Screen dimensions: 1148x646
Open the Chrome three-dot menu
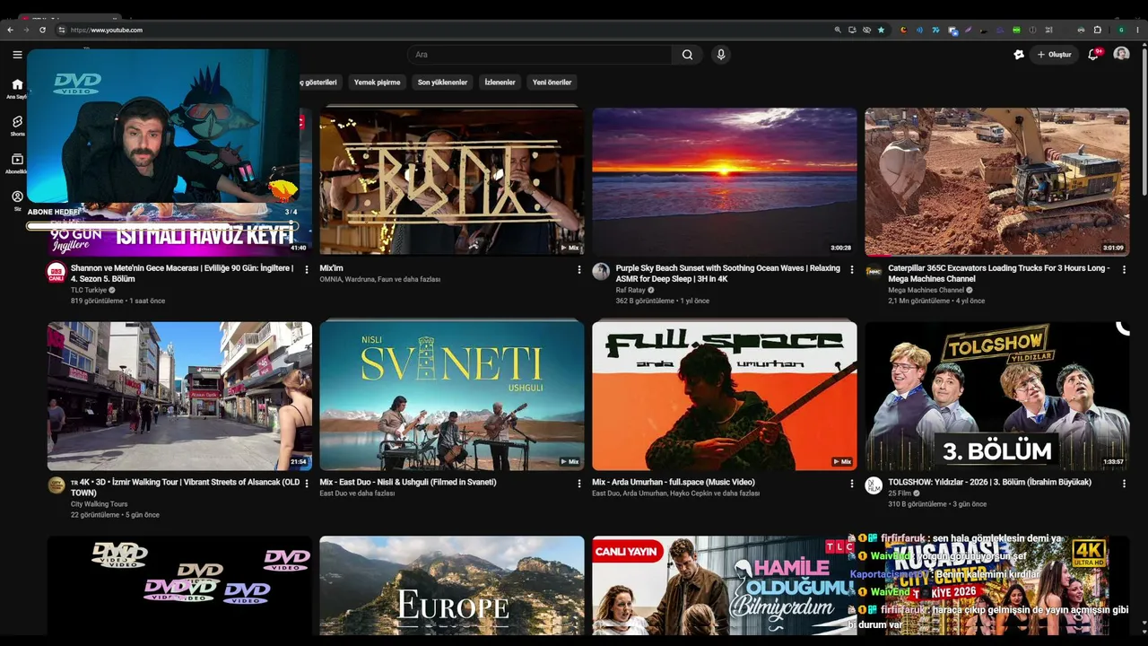(1138, 30)
